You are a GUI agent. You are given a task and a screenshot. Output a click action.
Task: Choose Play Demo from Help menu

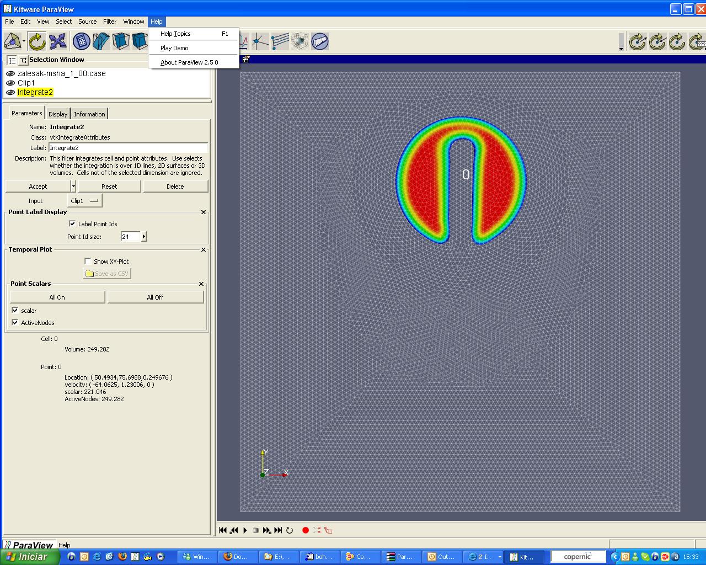194,48
